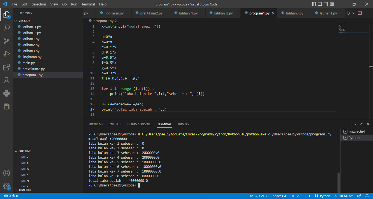Open the Source Control view
The width and height of the screenshot is (373, 199).
7,41
